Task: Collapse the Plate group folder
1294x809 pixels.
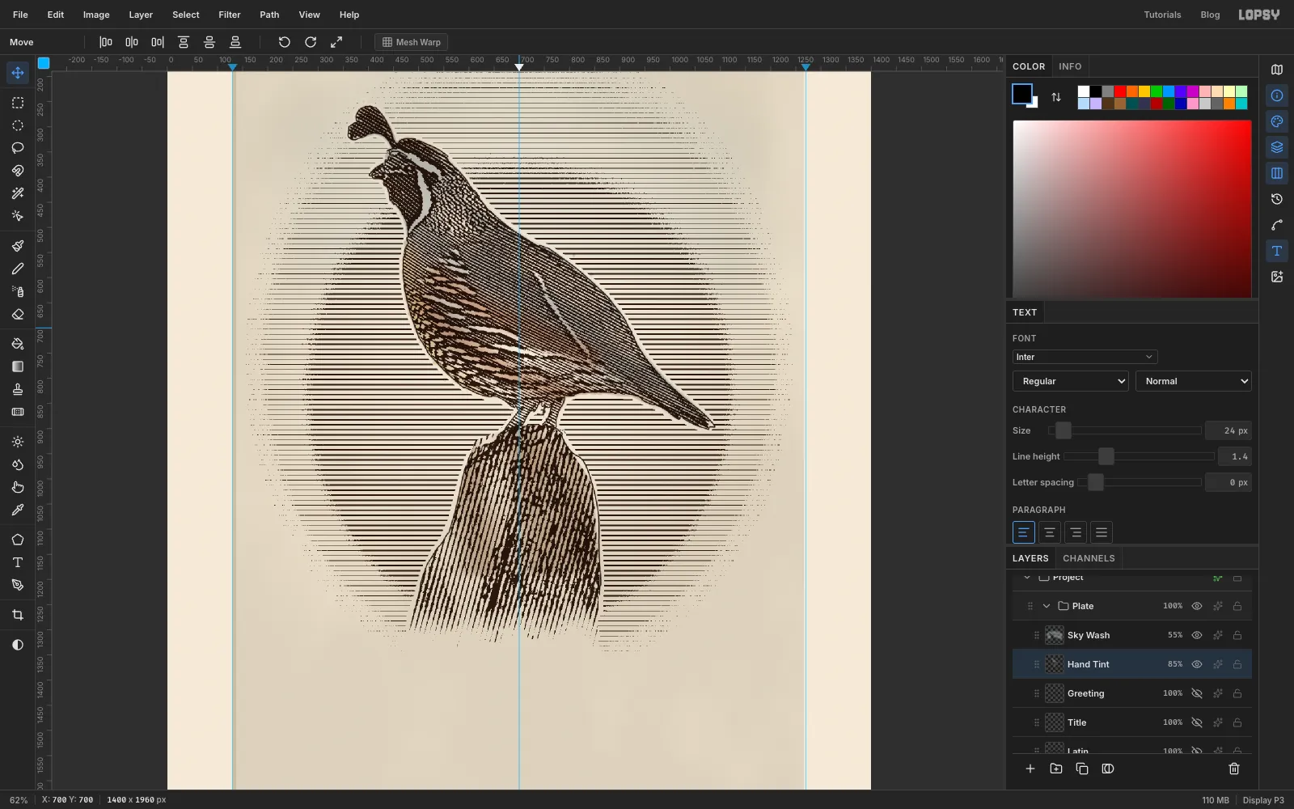Action: click(1047, 606)
